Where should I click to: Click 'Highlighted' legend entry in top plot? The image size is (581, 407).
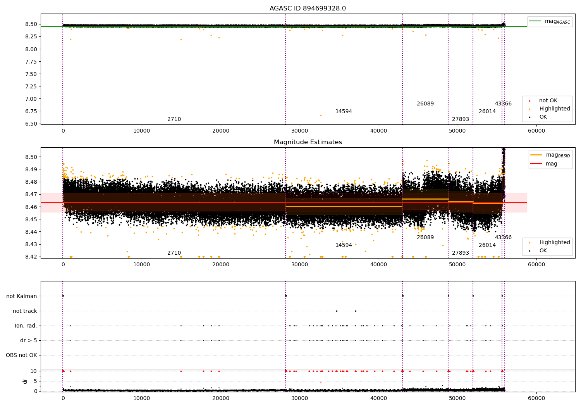click(x=554, y=109)
